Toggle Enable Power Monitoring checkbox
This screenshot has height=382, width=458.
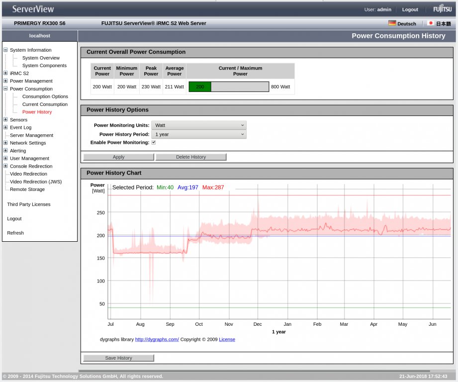(x=154, y=143)
